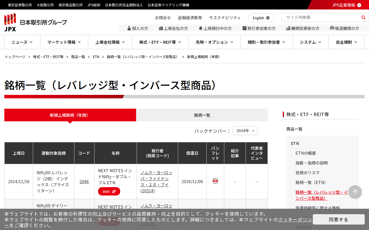Click the 2034/11/06 redemption date cell
This screenshot has width=369, height=230.
[x=192, y=181]
